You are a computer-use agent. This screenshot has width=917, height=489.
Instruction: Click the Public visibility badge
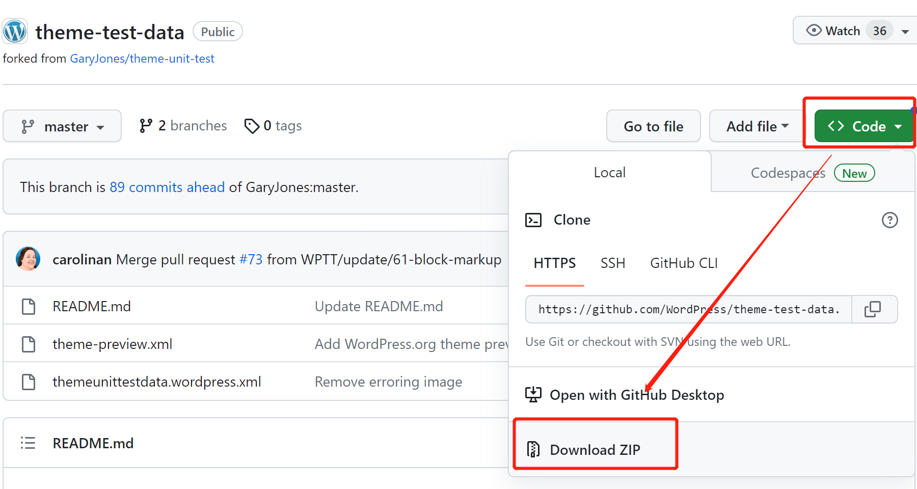pyautogui.click(x=218, y=32)
